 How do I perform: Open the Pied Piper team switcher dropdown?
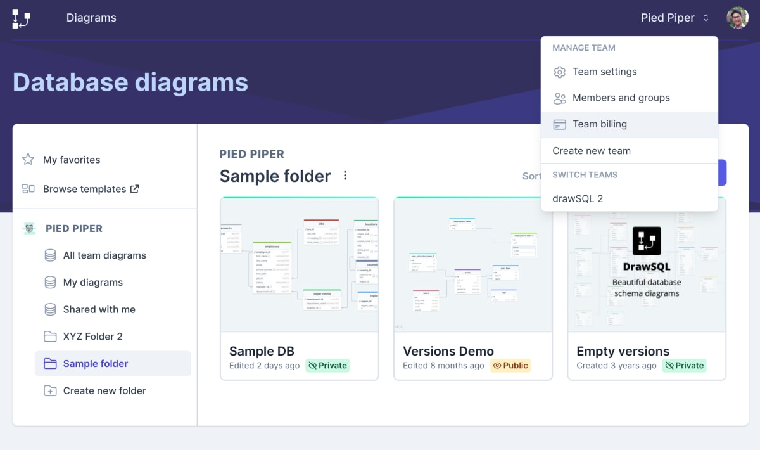[675, 18]
